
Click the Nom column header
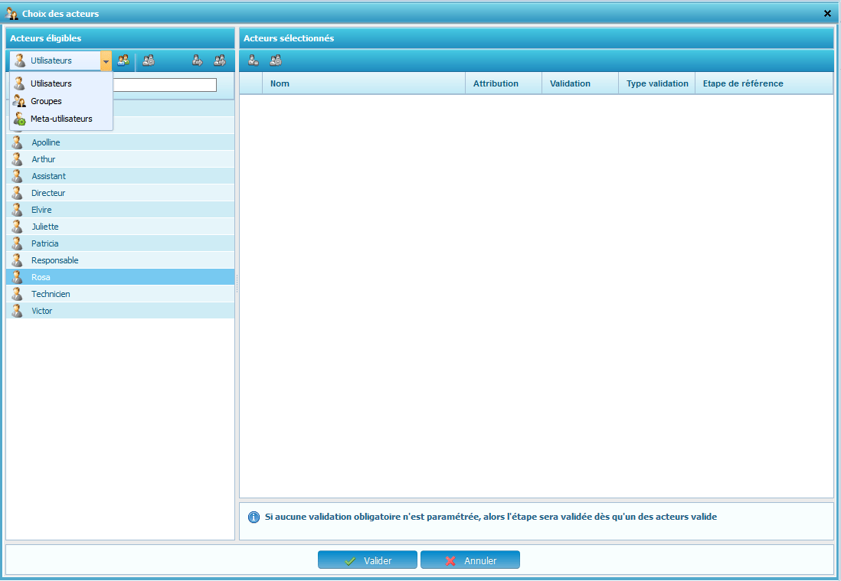[280, 83]
